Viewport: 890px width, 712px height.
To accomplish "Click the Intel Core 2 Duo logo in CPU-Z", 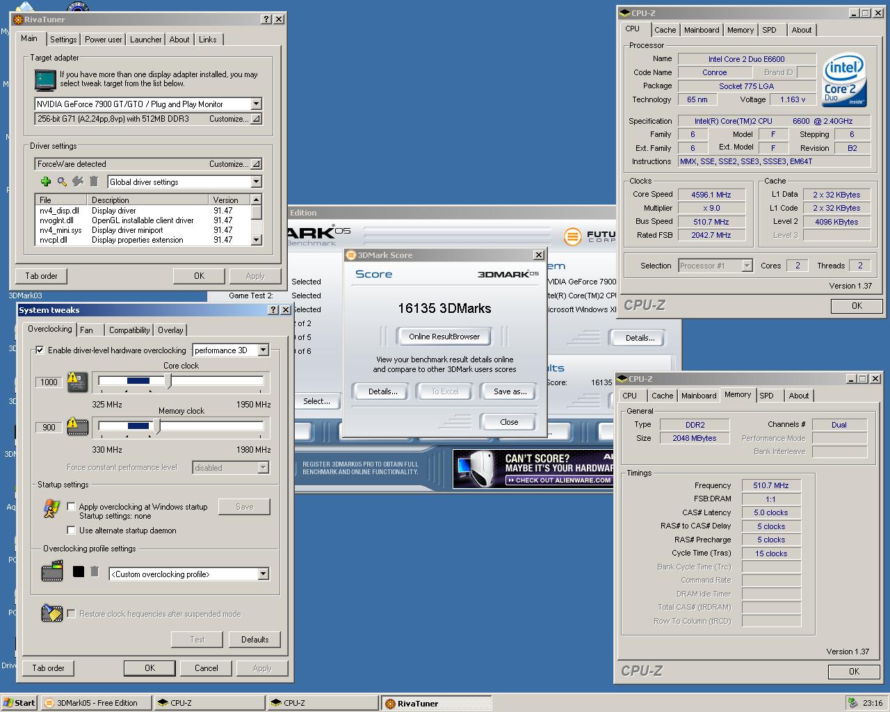I will tap(844, 79).
